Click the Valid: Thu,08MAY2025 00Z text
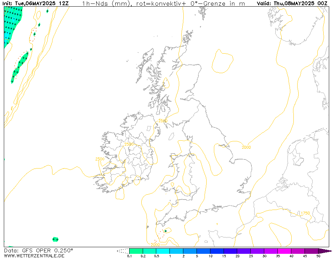Image resolution: width=333 pixels, height=258 pixels. pyautogui.click(x=292, y=3)
